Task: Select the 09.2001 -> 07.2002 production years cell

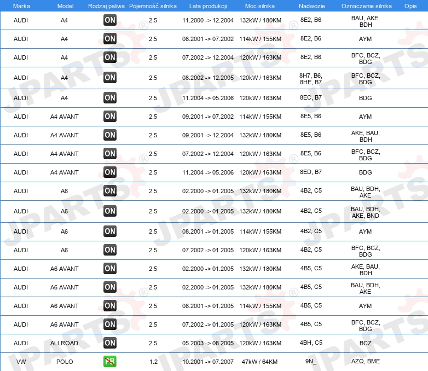Action: point(208,117)
